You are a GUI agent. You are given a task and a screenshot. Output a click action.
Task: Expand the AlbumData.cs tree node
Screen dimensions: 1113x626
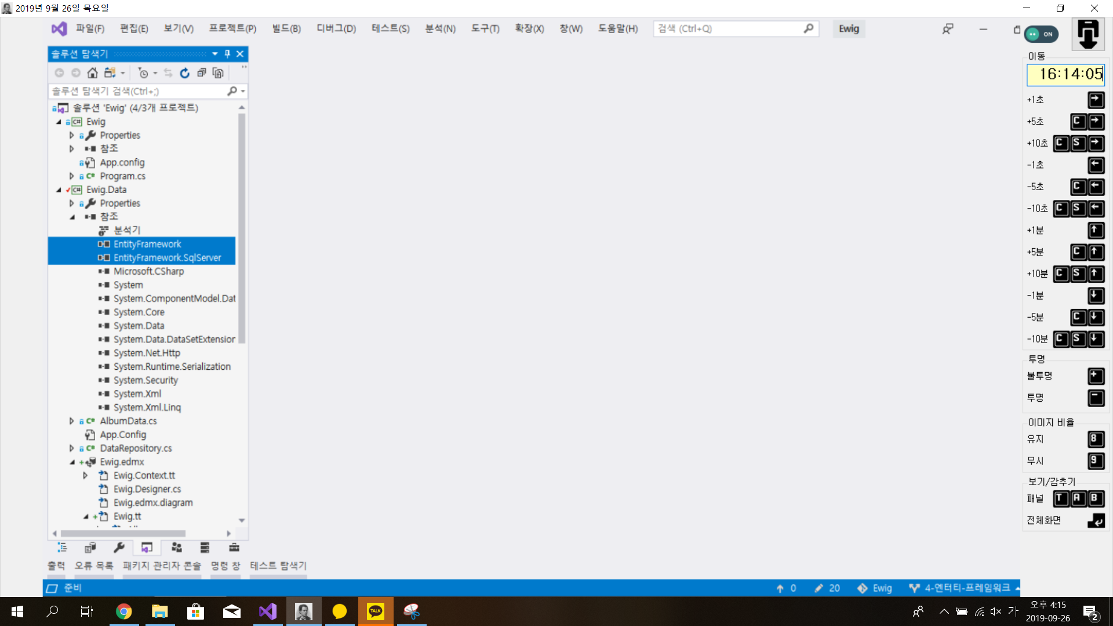click(71, 421)
